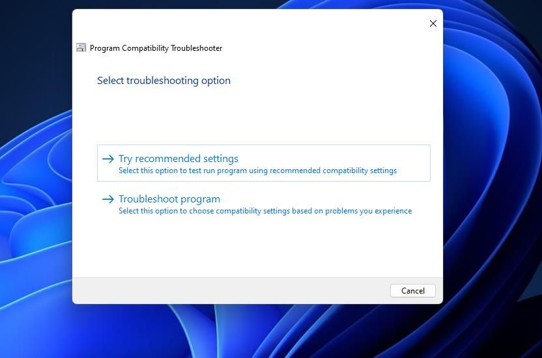Screen dimensions: 542x358
Task: Choose Troubleshoot program option
Action: tap(263, 204)
